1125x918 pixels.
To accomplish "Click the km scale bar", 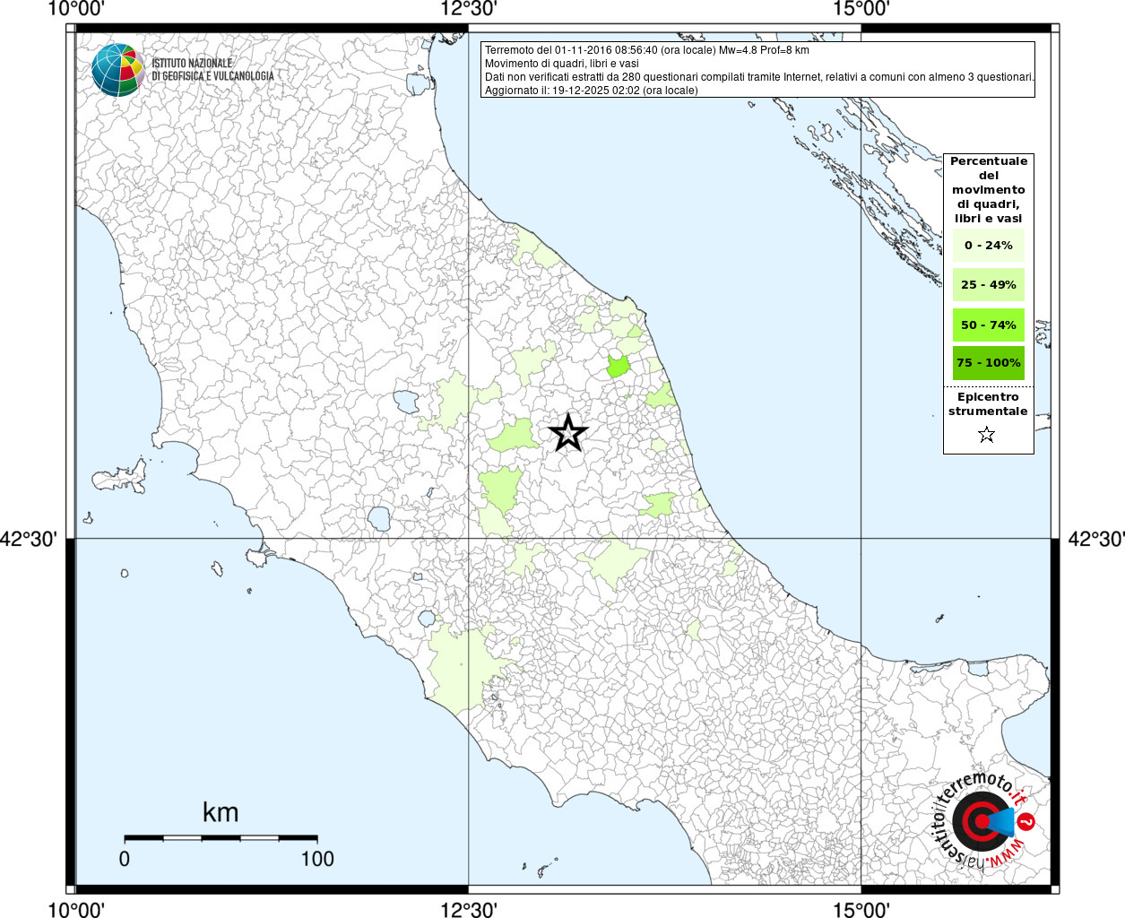I will pyautogui.click(x=221, y=838).
